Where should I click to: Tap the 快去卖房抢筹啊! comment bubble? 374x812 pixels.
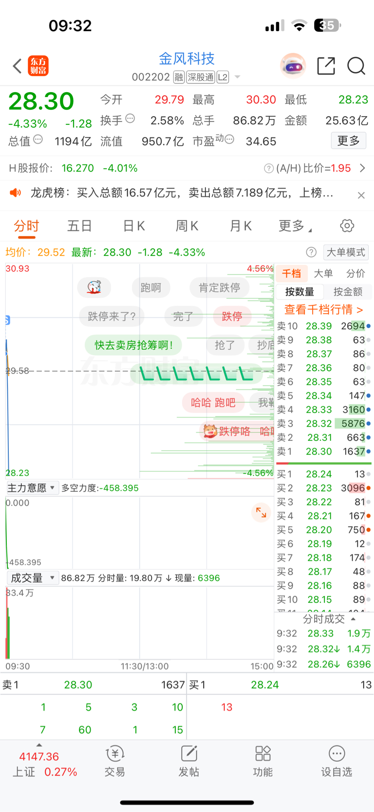coord(134,345)
